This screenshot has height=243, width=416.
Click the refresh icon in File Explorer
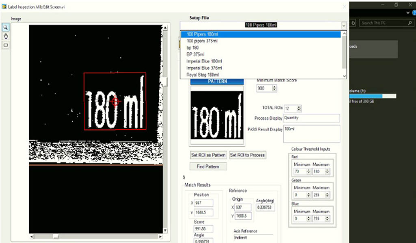coord(353,23)
